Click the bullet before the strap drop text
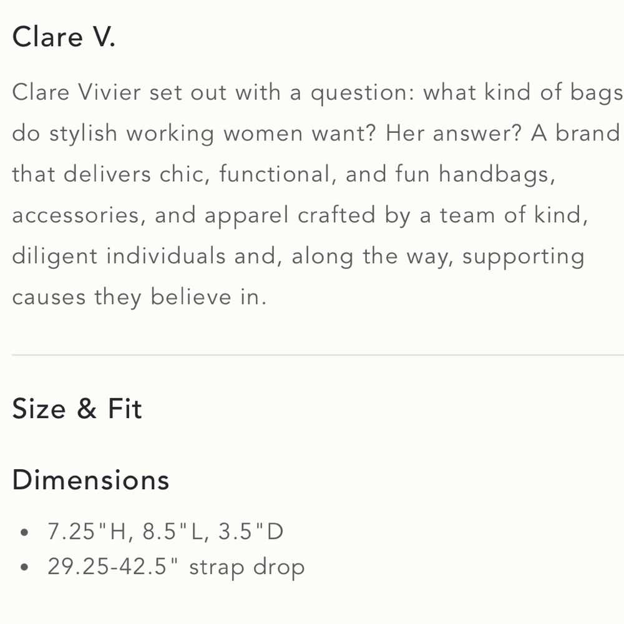 (x=25, y=568)
